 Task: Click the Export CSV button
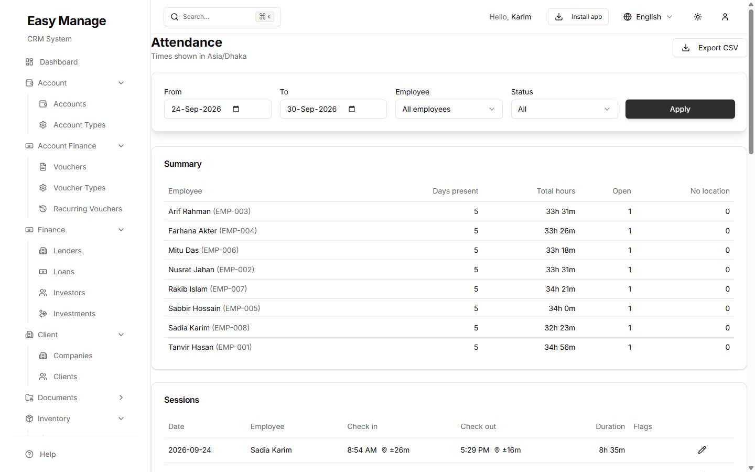click(710, 48)
